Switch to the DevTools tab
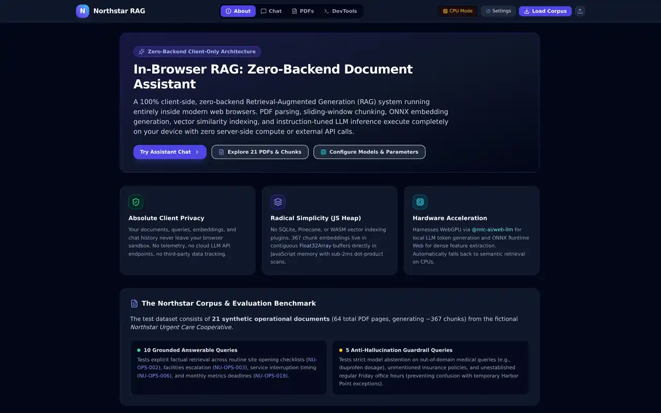The height and width of the screenshot is (413, 661). tap(340, 11)
